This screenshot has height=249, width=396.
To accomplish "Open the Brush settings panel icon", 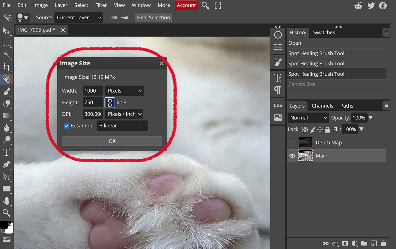I will (278, 62).
